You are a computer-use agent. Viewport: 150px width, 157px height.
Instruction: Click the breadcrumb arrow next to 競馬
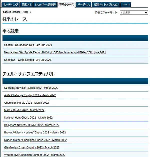pyautogui.click(x=30, y=12)
